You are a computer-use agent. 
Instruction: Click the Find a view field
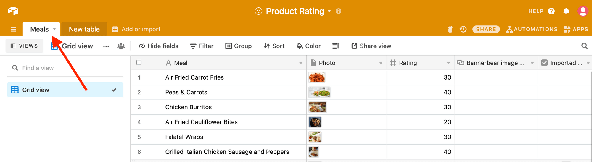click(x=65, y=68)
